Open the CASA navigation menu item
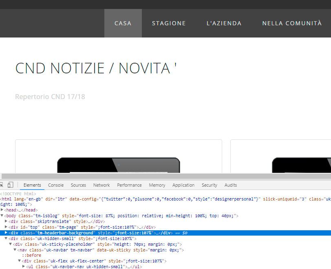This screenshot has width=331, height=269. (x=123, y=23)
